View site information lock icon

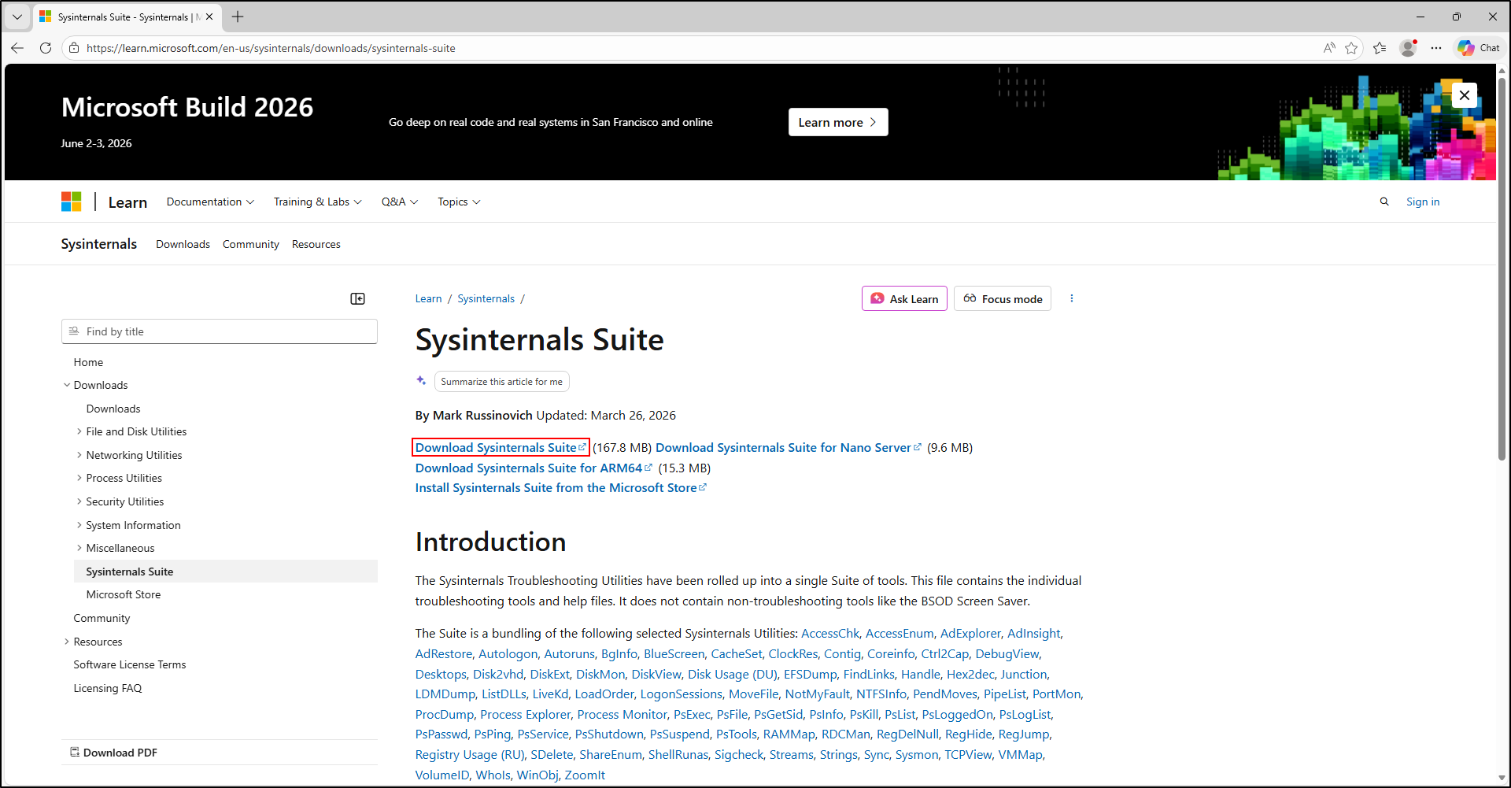(74, 48)
